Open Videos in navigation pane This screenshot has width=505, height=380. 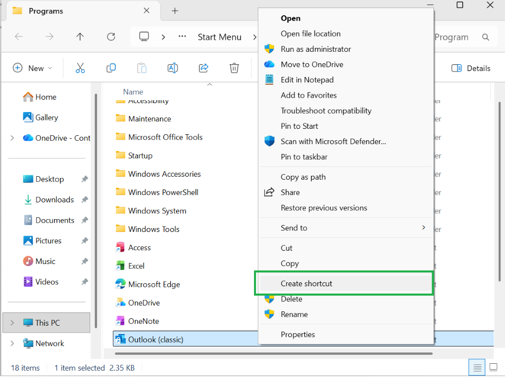41,282
